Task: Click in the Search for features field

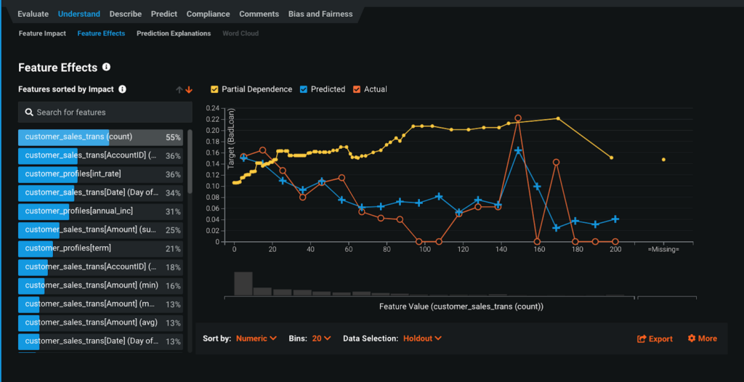Action: tap(109, 113)
